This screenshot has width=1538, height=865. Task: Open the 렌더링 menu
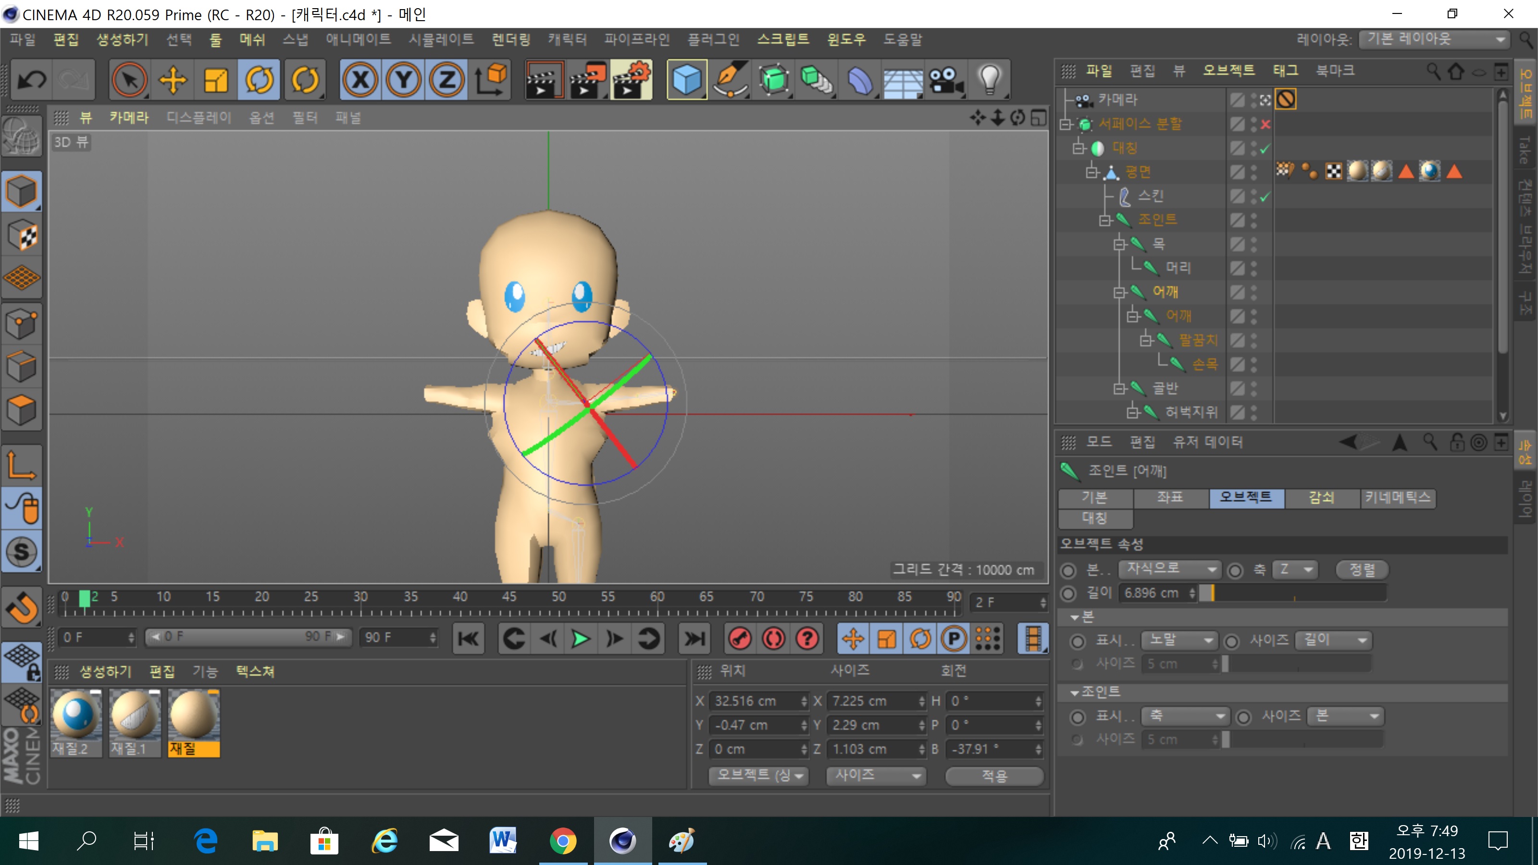click(511, 39)
